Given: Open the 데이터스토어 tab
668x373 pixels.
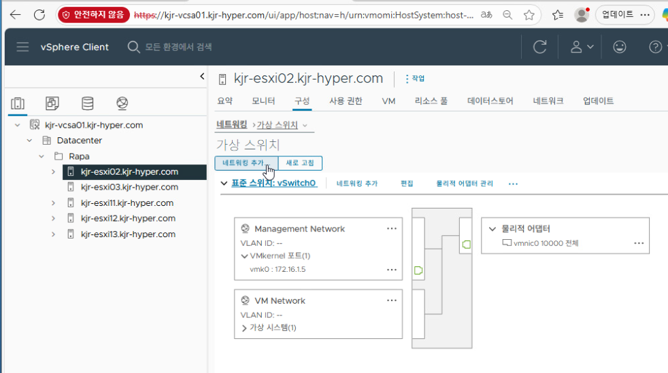Looking at the screenshot, I should pyautogui.click(x=490, y=101).
